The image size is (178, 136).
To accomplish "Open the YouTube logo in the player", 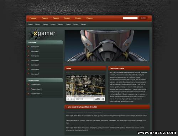I will pos(97,99).
